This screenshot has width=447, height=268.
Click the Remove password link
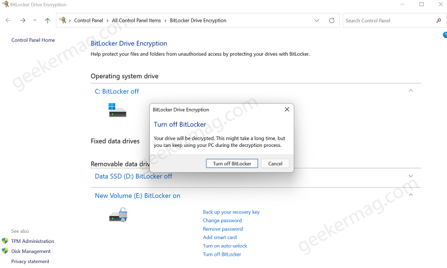[x=223, y=229]
